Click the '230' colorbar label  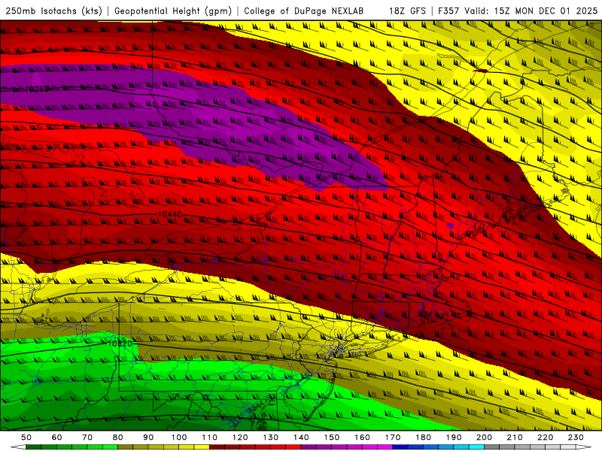[576, 437]
